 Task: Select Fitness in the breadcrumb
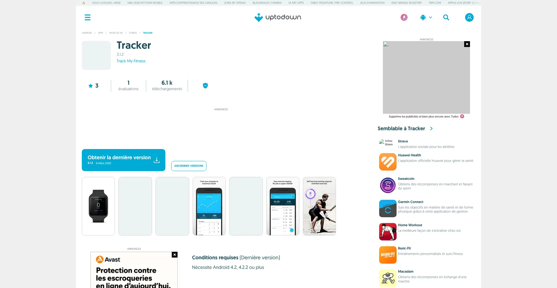click(133, 33)
